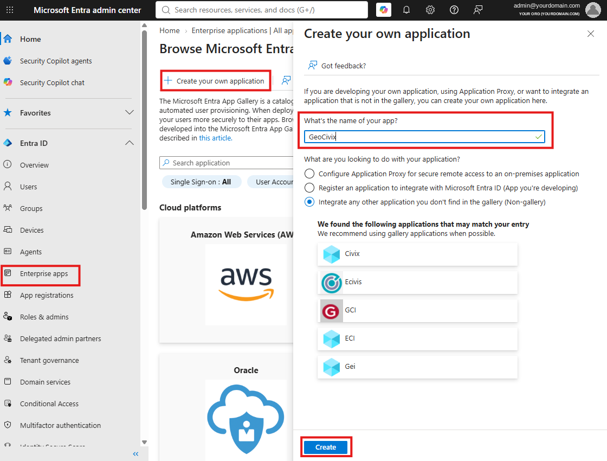This screenshot has height=461, width=607.
Task: Click Enterprise applications breadcrumb link
Action: click(229, 30)
